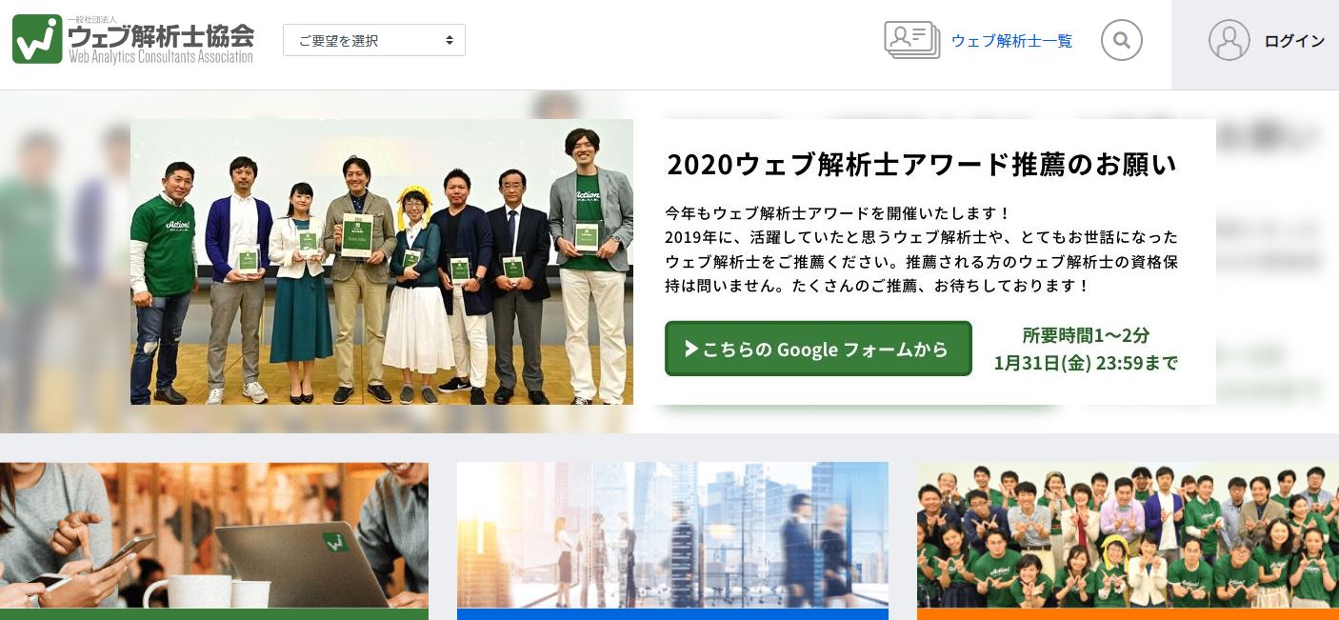The width and height of the screenshot is (1339, 620).
Task: Open こちらの Google フォームから button
Action: pos(818,349)
